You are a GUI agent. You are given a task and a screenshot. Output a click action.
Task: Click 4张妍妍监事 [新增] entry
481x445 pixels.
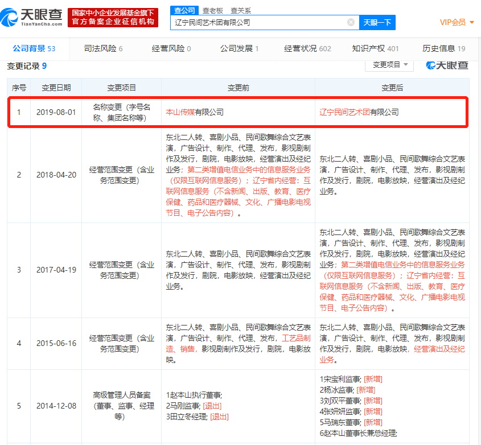(x=351, y=411)
